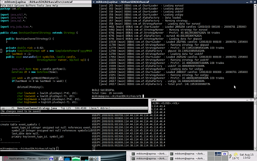Open the System menu in the panel
This screenshot has width=257, height=161.
click(43, 159)
